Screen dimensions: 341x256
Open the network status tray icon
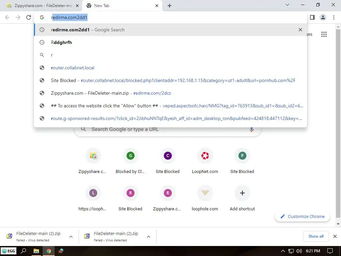pos(291,251)
